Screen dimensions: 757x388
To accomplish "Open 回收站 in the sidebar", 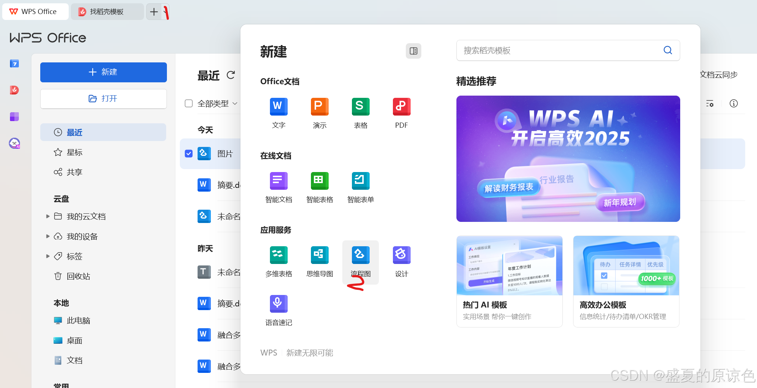I will 103,276.
